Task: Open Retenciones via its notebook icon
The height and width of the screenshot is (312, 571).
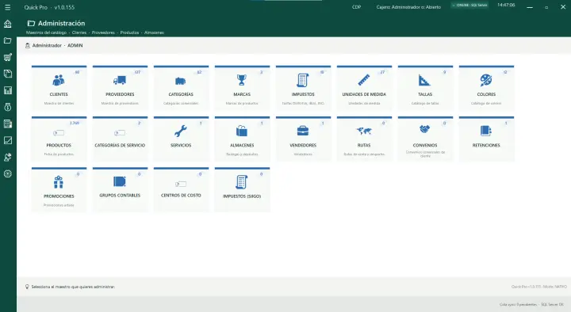Action: [x=486, y=131]
